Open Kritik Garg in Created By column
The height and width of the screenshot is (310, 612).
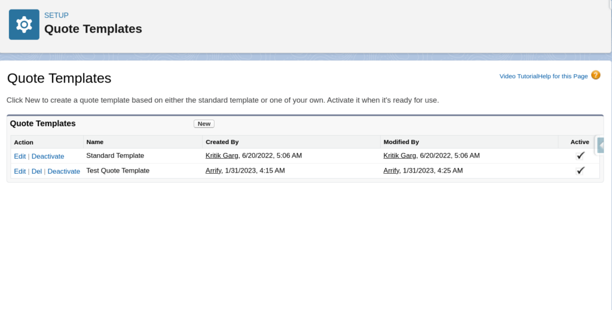(x=222, y=155)
